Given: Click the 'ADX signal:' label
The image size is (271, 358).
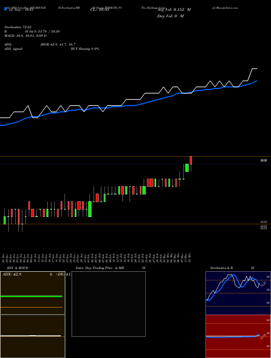Looking at the screenshot, I should coord(13,49).
